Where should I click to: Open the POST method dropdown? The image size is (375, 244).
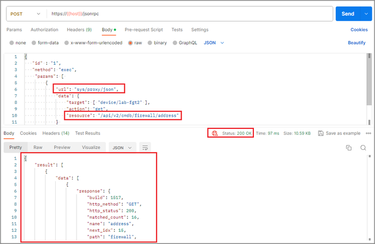[25, 14]
